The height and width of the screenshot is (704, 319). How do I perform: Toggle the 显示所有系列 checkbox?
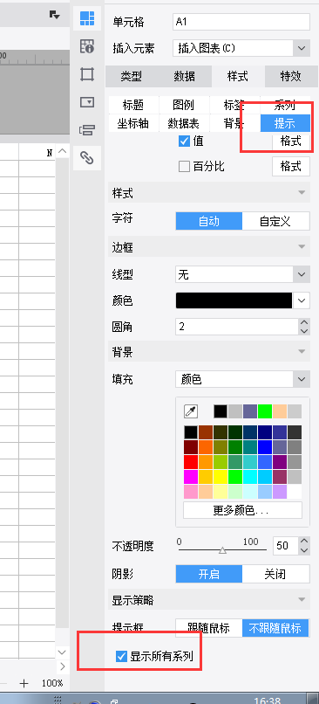click(x=121, y=657)
